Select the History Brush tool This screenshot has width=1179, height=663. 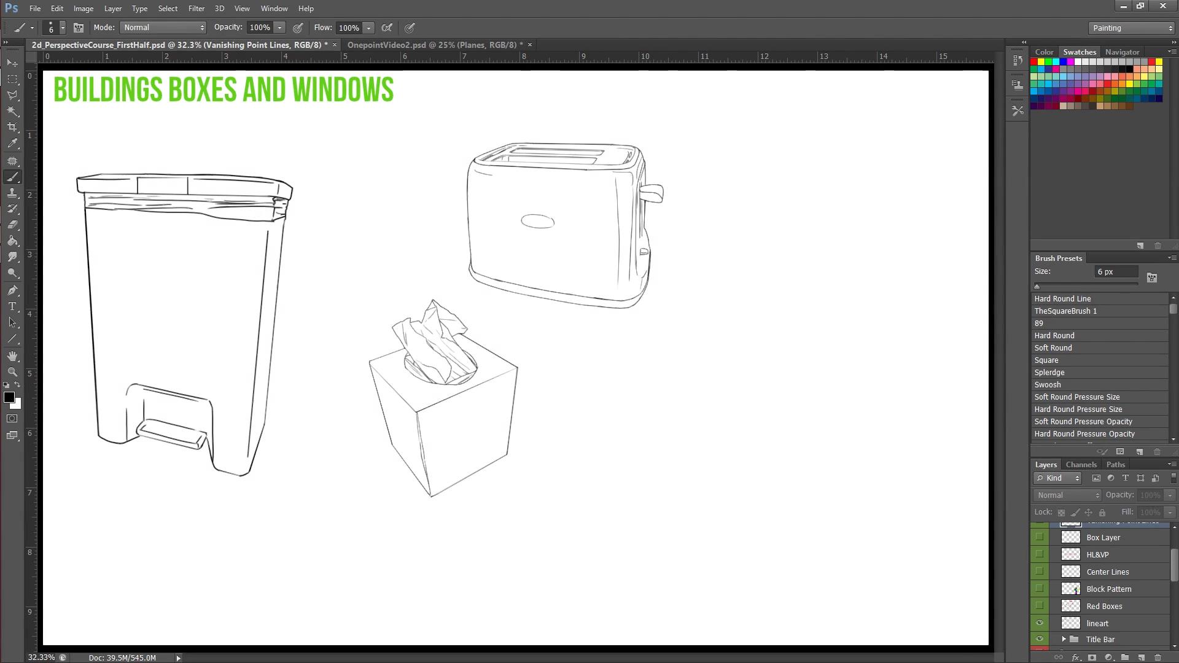point(12,209)
